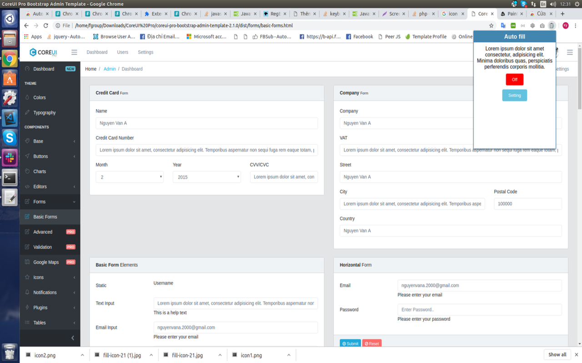582x363 pixels.
Task: Open the Trash from the dock
Action: [x=10, y=352]
